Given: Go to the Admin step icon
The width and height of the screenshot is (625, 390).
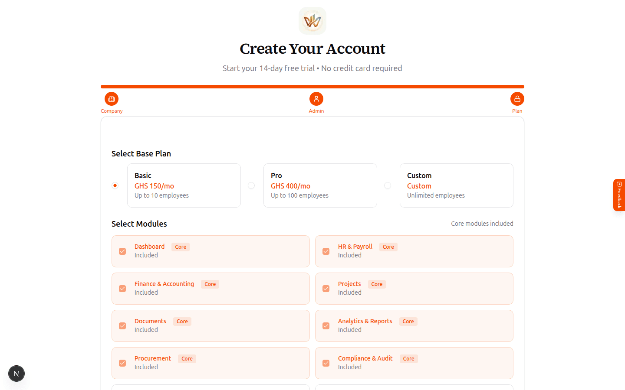Looking at the screenshot, I should tap(316, 99).
